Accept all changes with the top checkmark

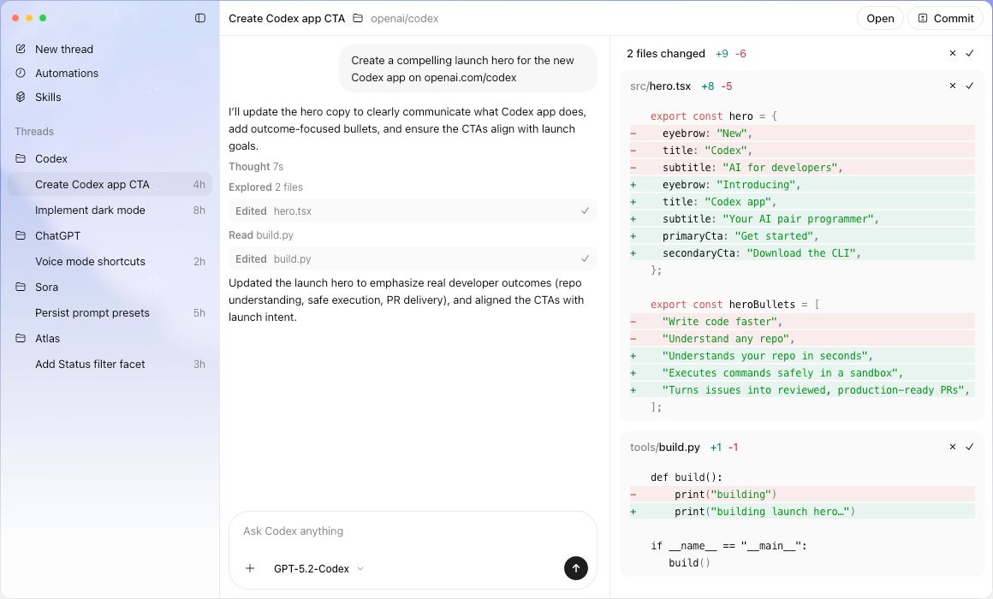click(x=970, y=53)
